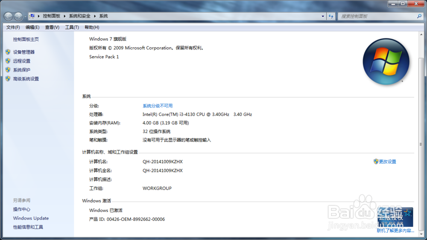Open the 文件(F) menu
Screen dimensions: 427x240
point(13,27)
